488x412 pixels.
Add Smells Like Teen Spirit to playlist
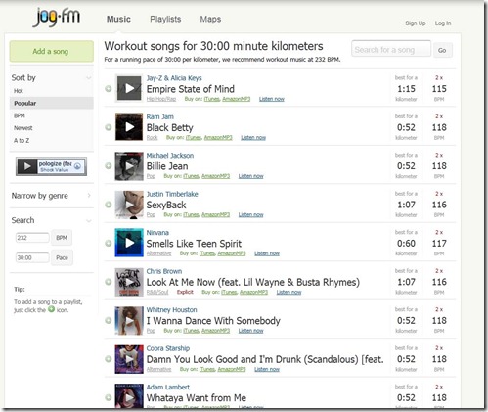109,243
